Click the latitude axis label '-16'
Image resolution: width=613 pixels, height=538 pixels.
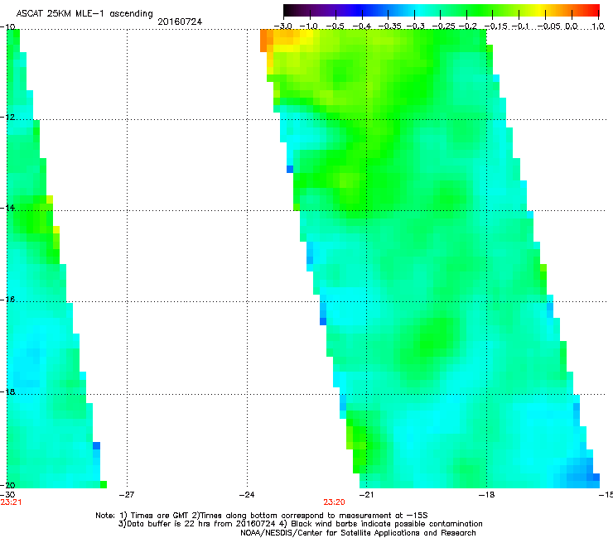pos(7,300)
